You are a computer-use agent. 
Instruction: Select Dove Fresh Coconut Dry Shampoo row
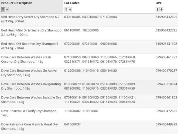89,60
